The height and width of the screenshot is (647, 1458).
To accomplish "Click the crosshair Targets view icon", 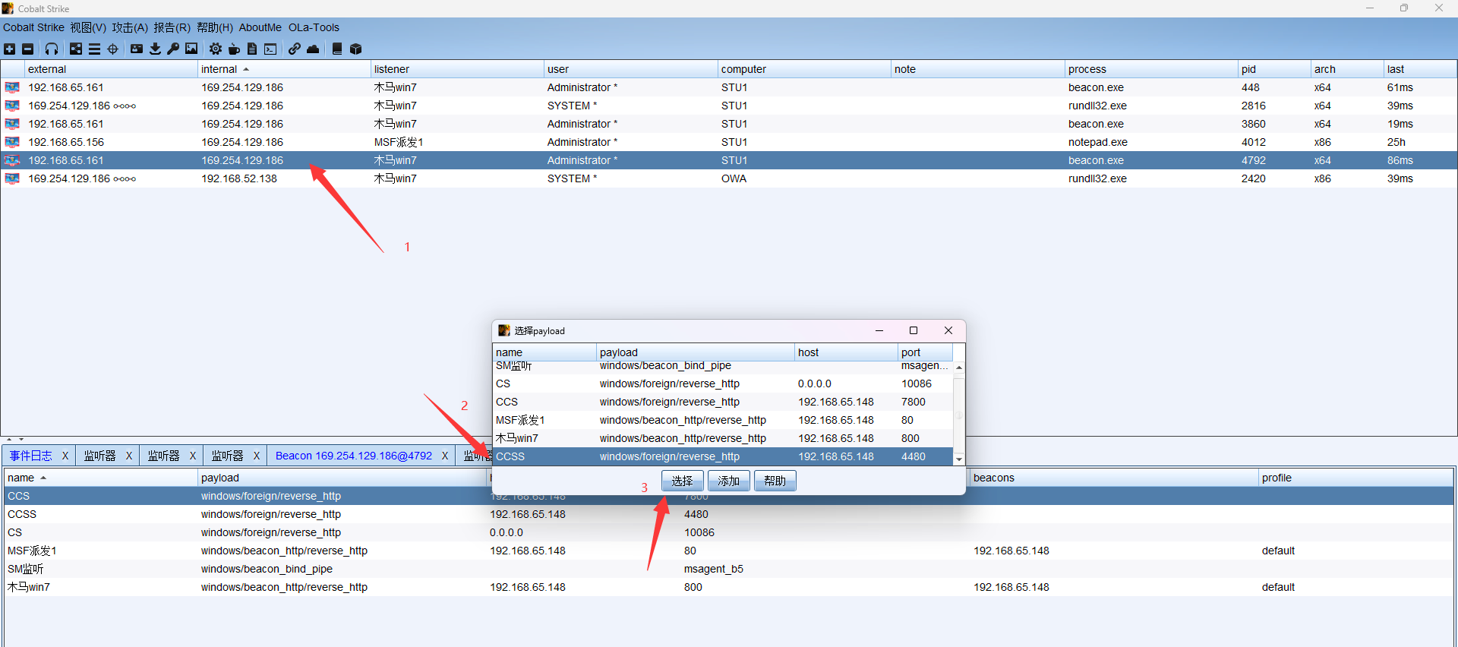I will pyautogui.click(x=113, y=49).
